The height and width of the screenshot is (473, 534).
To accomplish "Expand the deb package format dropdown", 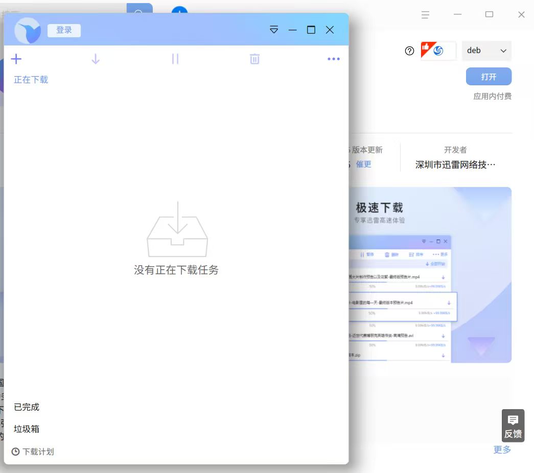I will click(x=486, y=51).
